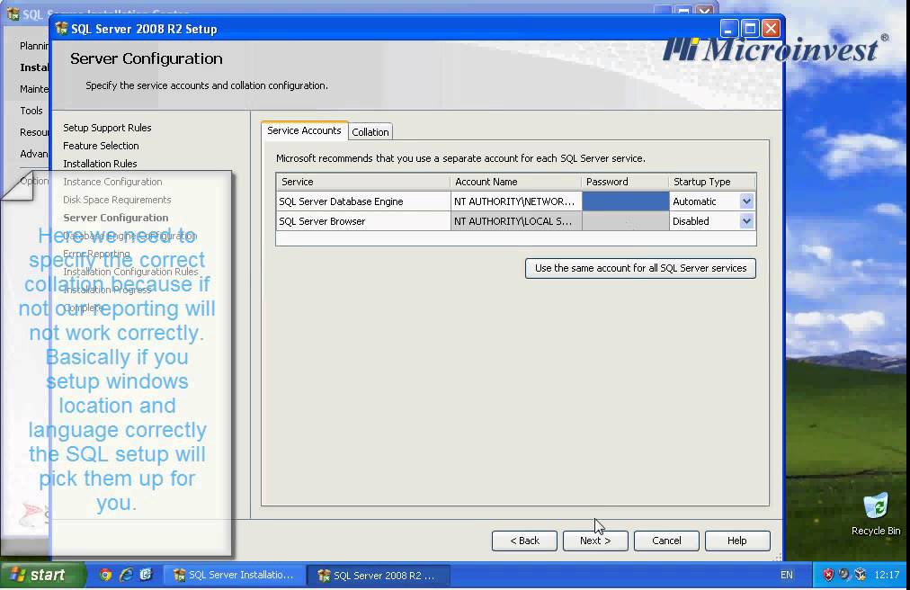
Task: Select NT AUTHORITY\NETWOR... account name cell
Action: (515, 201)
